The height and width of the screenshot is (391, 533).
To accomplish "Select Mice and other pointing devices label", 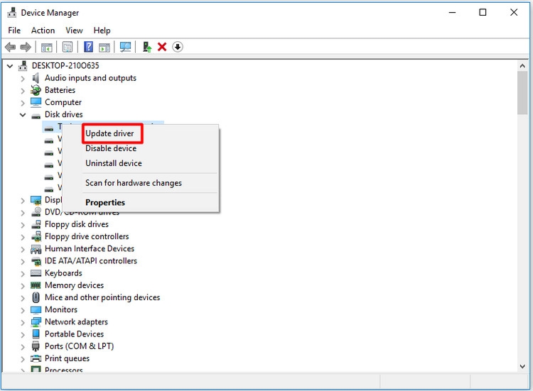I will (102, 297).
